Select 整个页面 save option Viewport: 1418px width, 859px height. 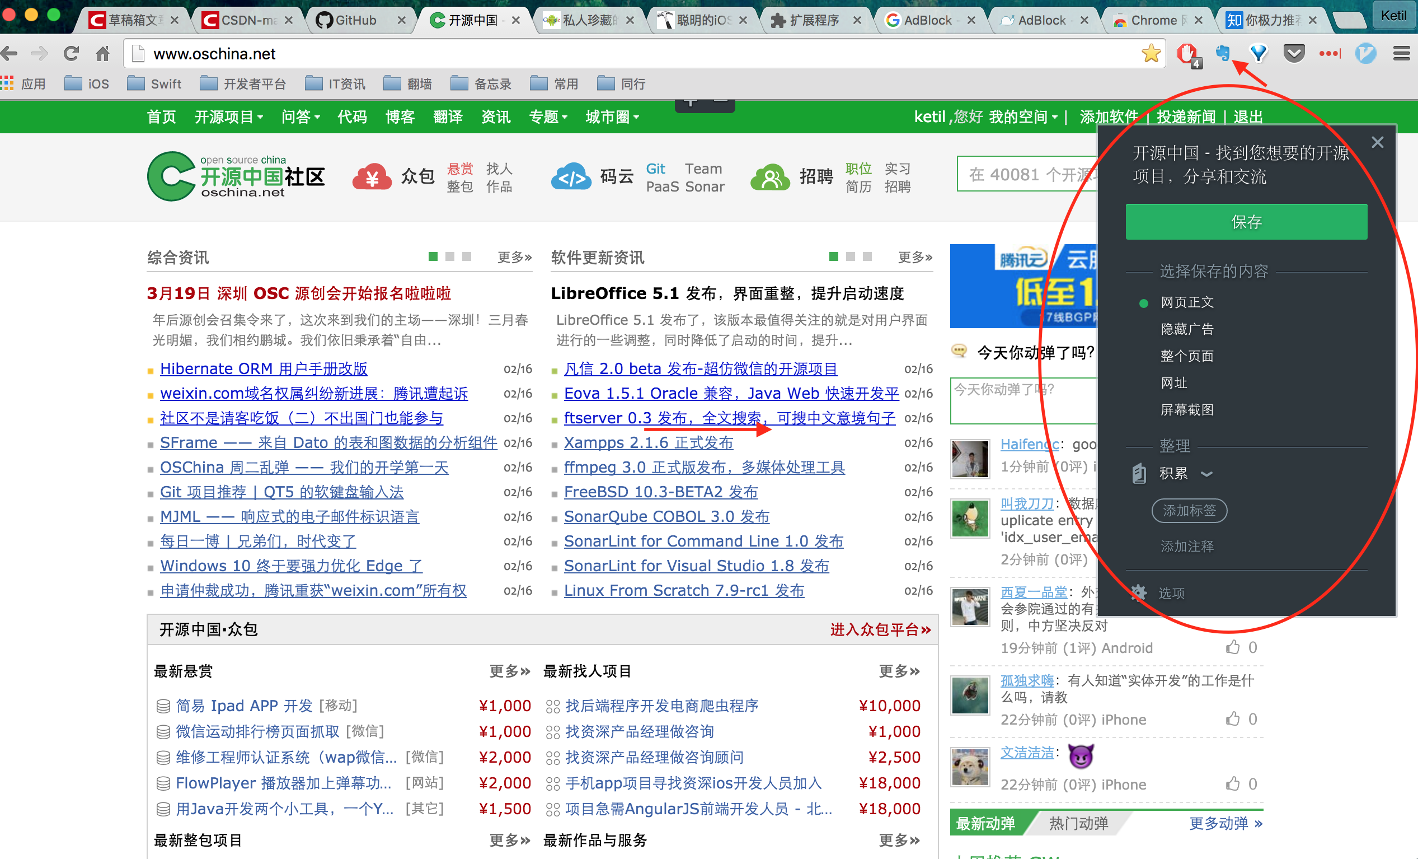1187,356
